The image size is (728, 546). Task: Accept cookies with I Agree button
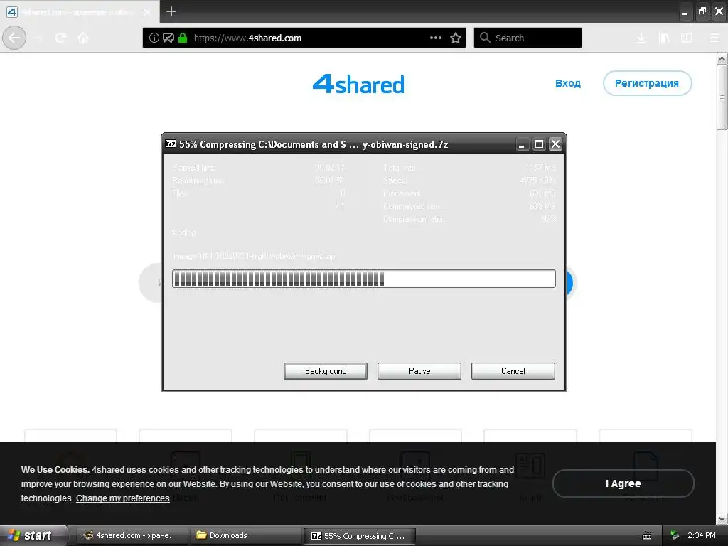tap(623, 483)
